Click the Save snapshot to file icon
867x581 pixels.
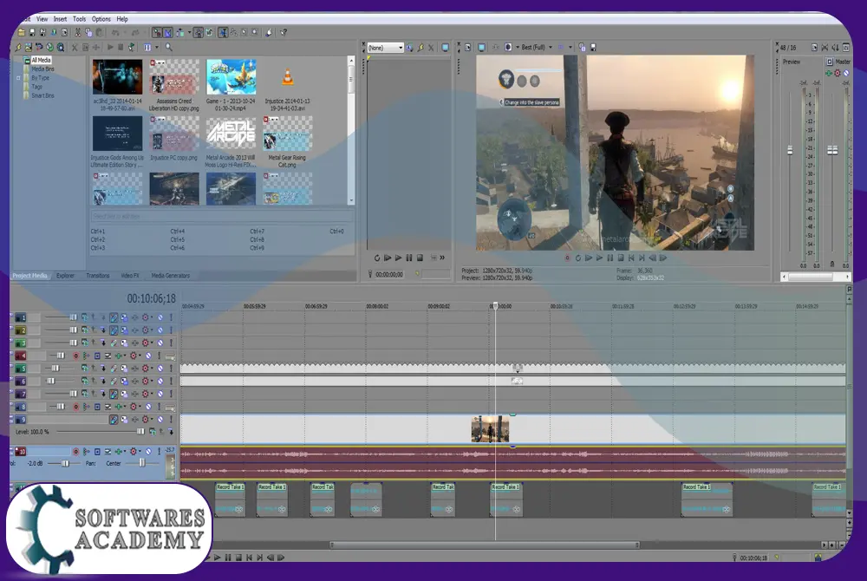tap(593, 48)
